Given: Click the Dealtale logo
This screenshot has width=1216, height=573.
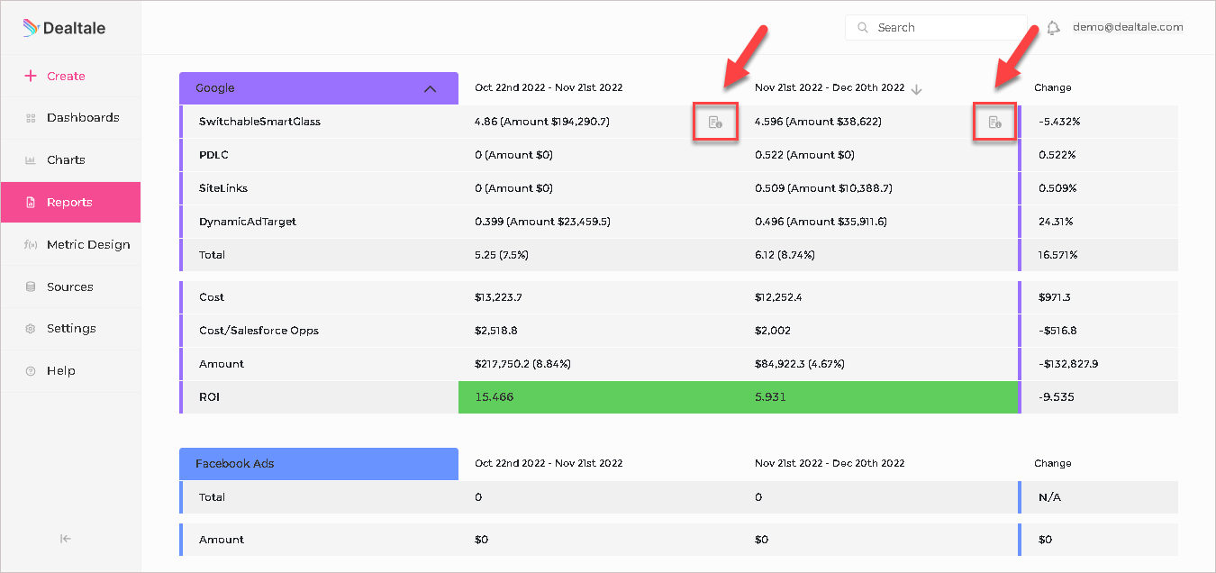Looking at the screenshot, I should (64, 28).
